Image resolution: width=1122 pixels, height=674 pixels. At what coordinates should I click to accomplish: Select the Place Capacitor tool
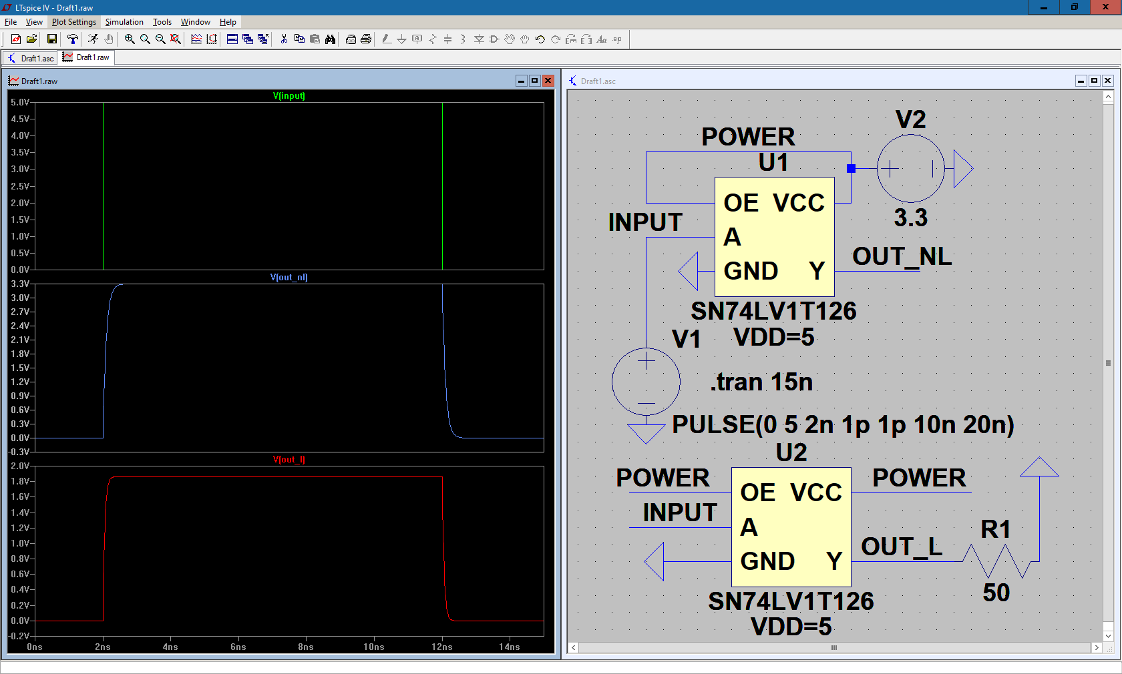coord(447,39)
